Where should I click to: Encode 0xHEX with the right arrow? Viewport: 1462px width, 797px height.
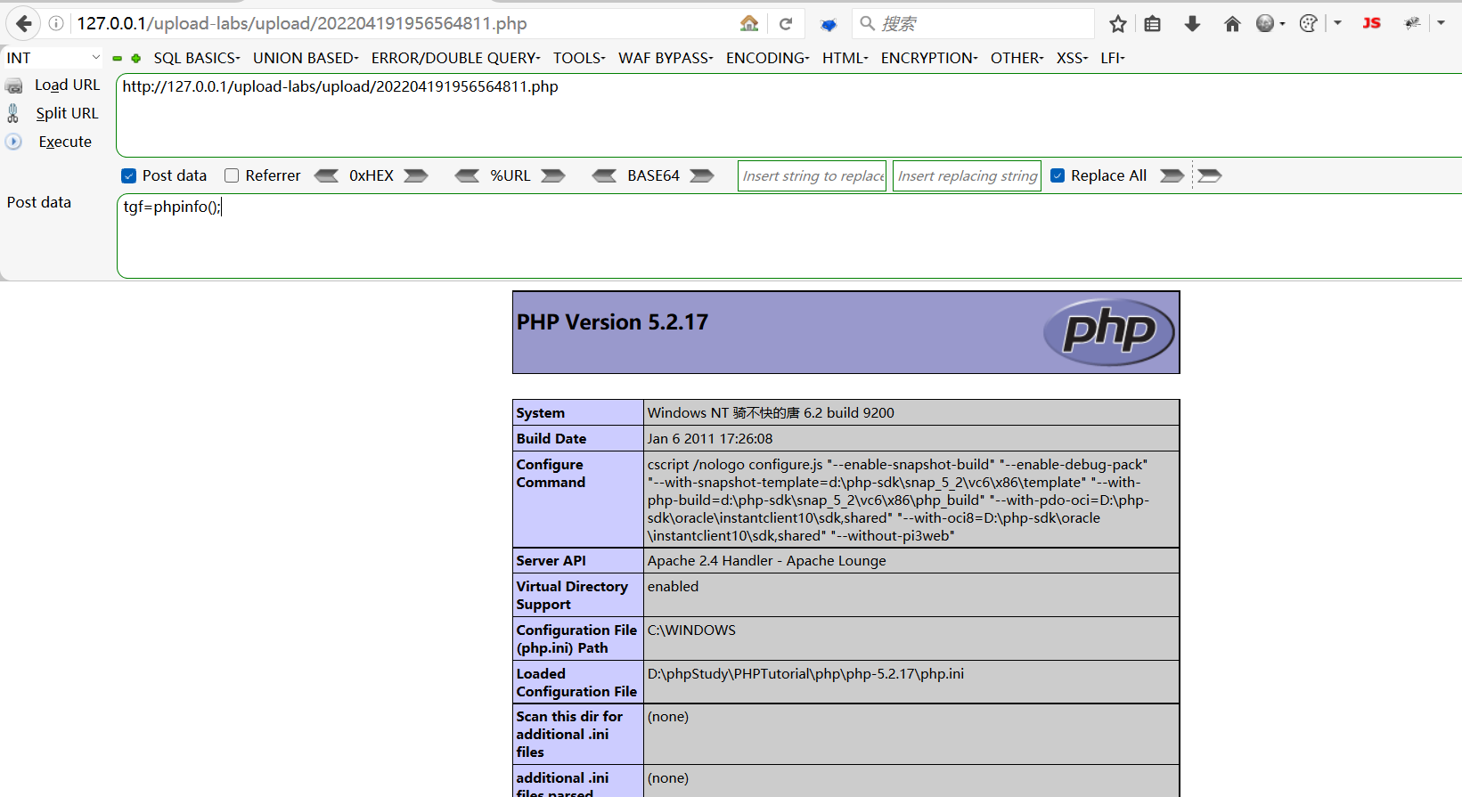click(416, 175)
